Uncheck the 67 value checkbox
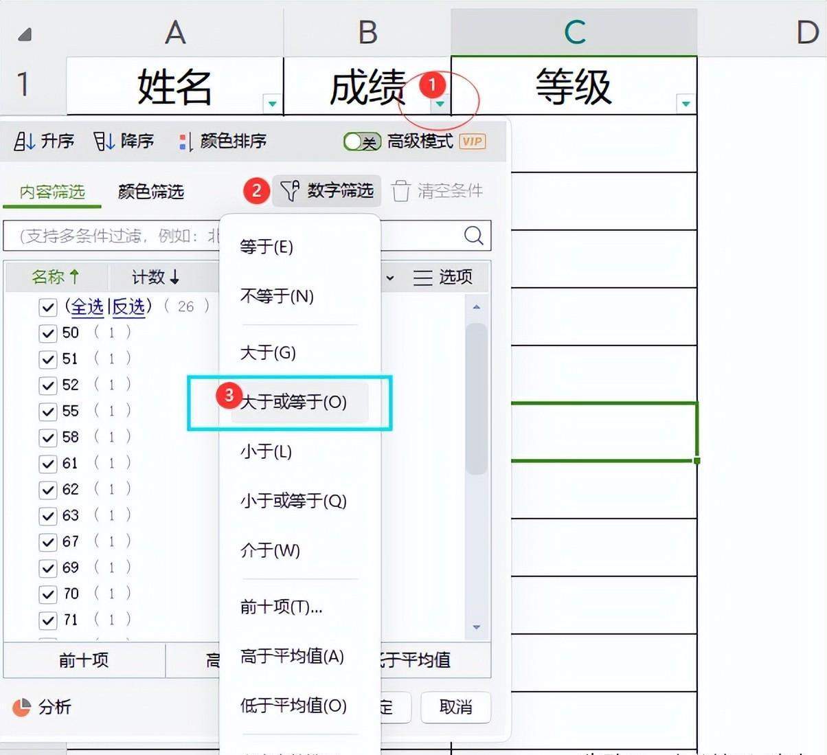The width and height of the screenshot is (827, 755). [x=47, y=542]
